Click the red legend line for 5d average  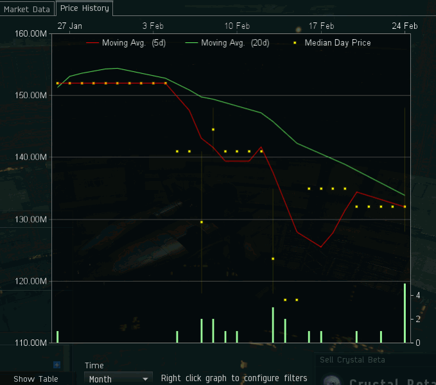point(92,43)
